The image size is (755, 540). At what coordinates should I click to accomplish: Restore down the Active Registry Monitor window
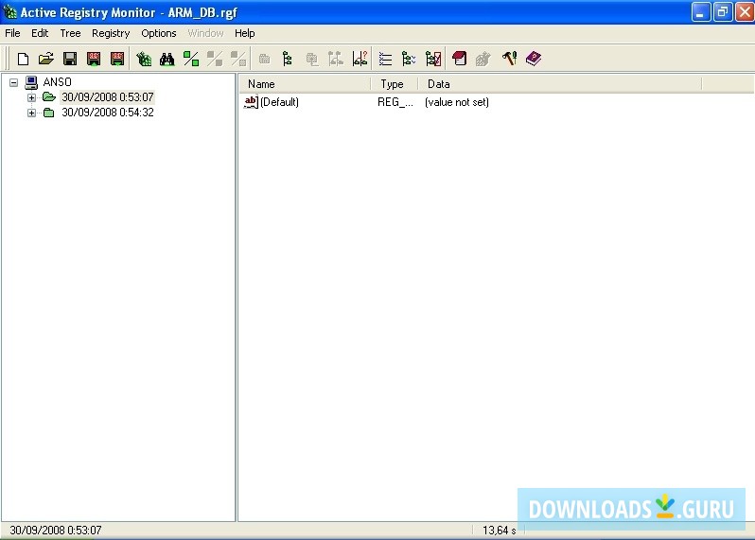[722, 12]
